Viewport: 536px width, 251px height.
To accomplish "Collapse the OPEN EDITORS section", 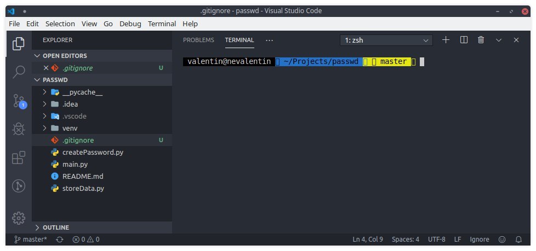I will tap(102, 56).
